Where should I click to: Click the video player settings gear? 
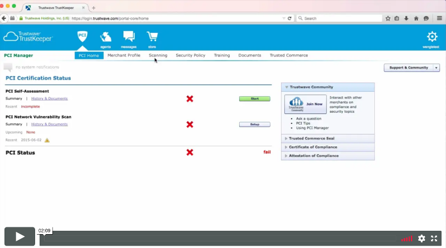click(x=421, y=238)
